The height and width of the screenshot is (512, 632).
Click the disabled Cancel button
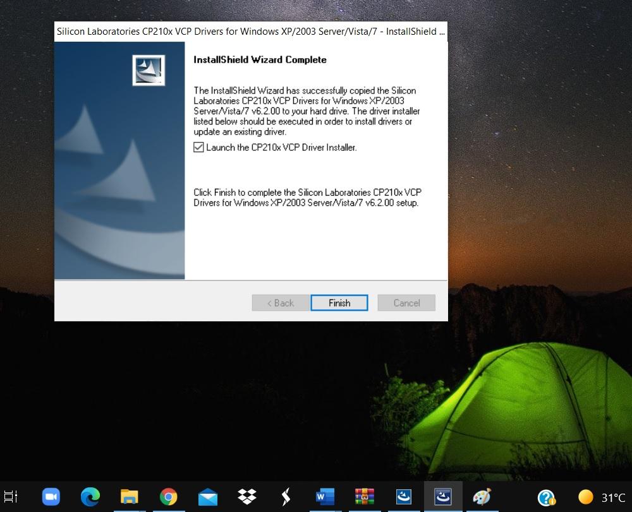(406, 302)
